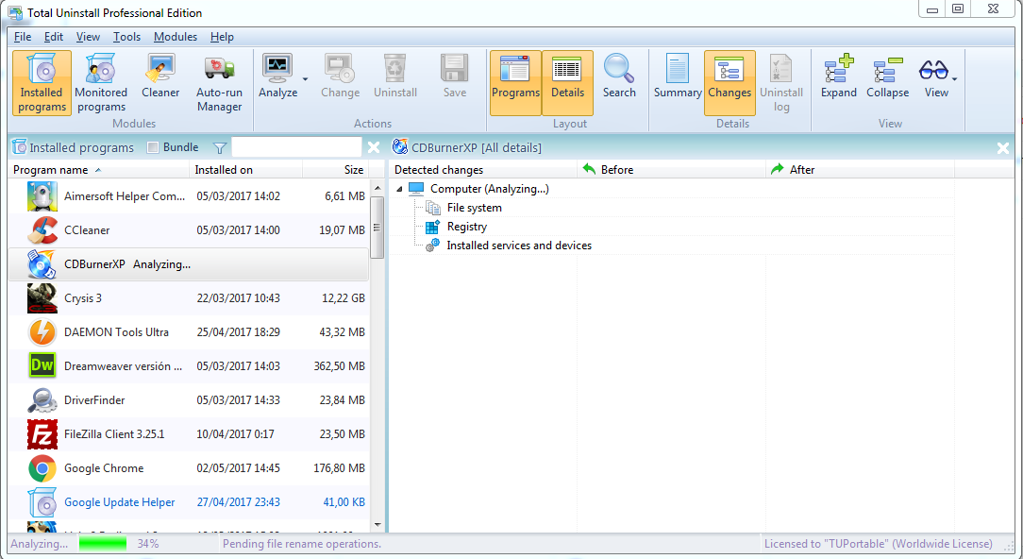Select Aimersoft Helper Com... in program list

point(189,195)
